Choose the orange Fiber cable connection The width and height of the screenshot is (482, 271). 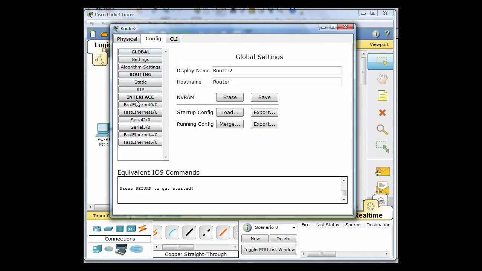(223, 233)
